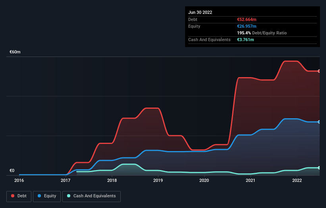The image size is (326, 208).
Task: Click the €60m y-axis label
Action: click(15, 52)
